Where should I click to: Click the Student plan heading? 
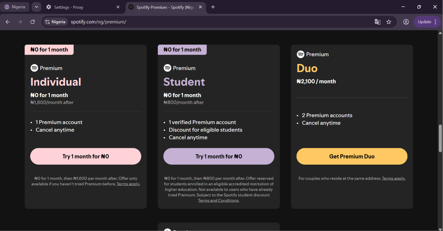[x=184, y=82]
